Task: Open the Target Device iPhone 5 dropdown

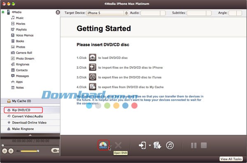Action: click(108, 13)
